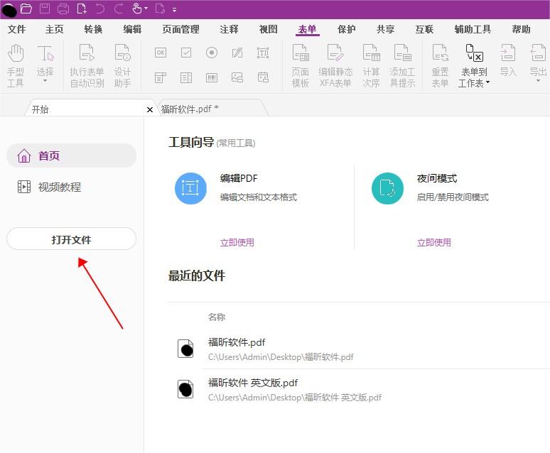Switch to the 保护 ribbon tab
This screenshot has width=550, height=453.
click(346, 29)
